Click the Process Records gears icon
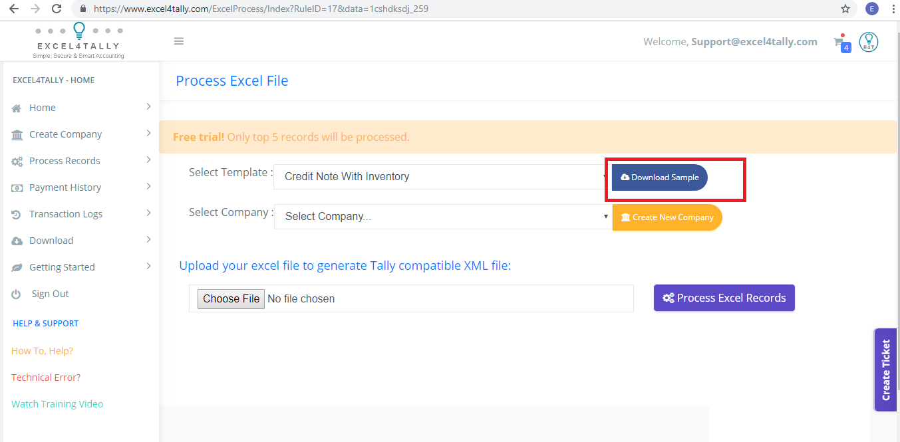This screenshot has width=900, height=442. (x=17, y=162)
